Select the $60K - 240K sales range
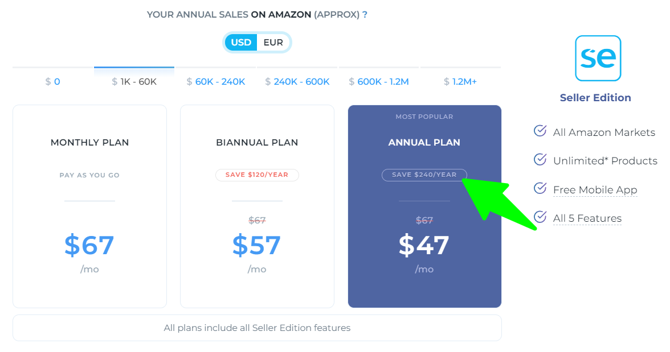Screen dimensions: 670x352 pyautogui.click(x=216, y=82)
